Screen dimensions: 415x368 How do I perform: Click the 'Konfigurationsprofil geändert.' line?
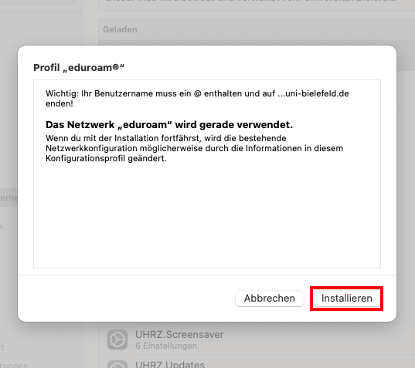click(x=106, y=158)
